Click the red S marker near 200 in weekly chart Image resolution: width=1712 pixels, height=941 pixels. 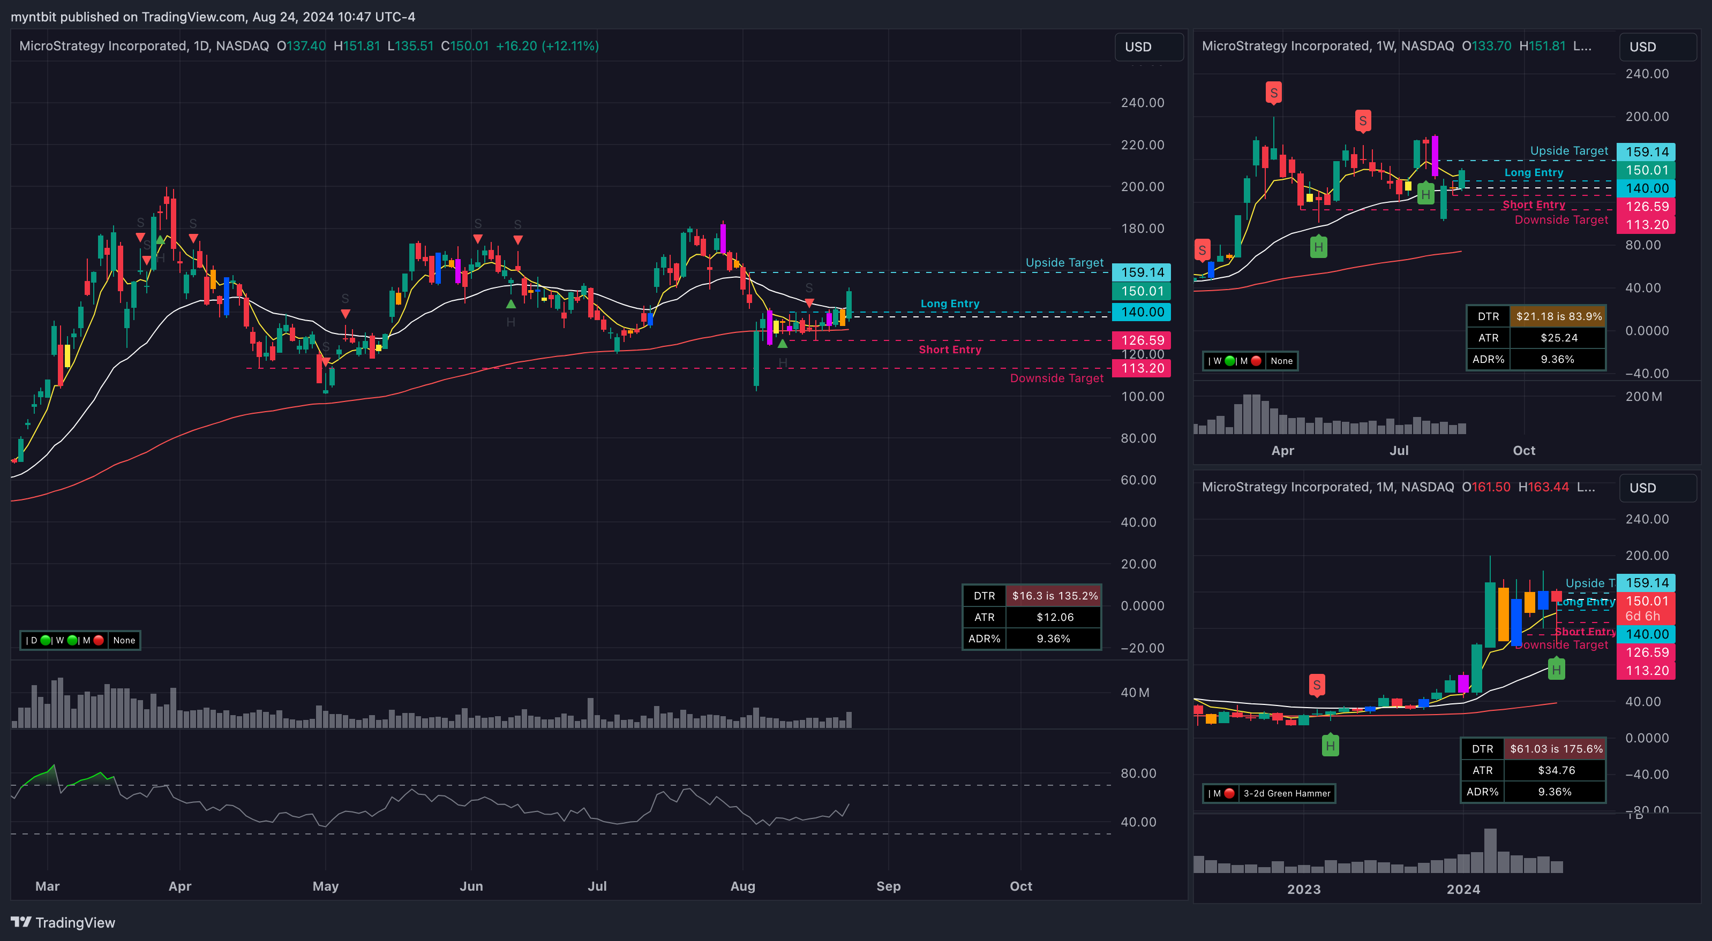(x=1362, y=121)
